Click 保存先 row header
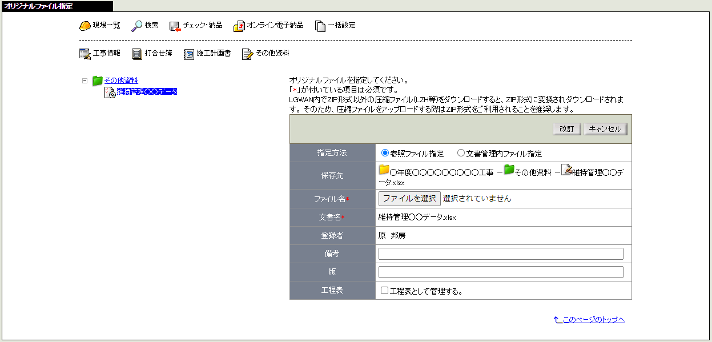This screenshot has height=342, width=712. point(332,176)
